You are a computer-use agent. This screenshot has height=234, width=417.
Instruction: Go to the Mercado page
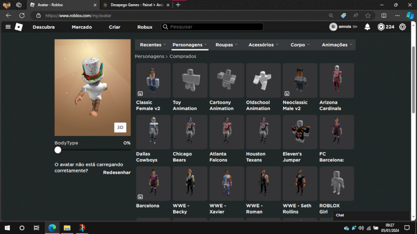(x=82, y=27)
